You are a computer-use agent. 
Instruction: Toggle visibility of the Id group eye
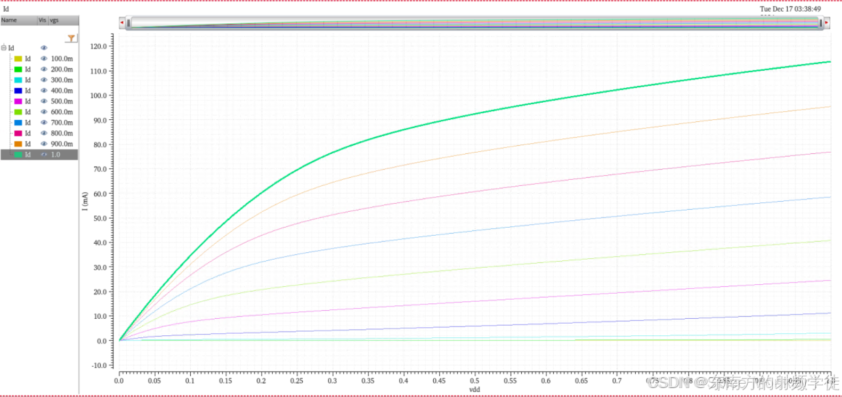(44, 48)
